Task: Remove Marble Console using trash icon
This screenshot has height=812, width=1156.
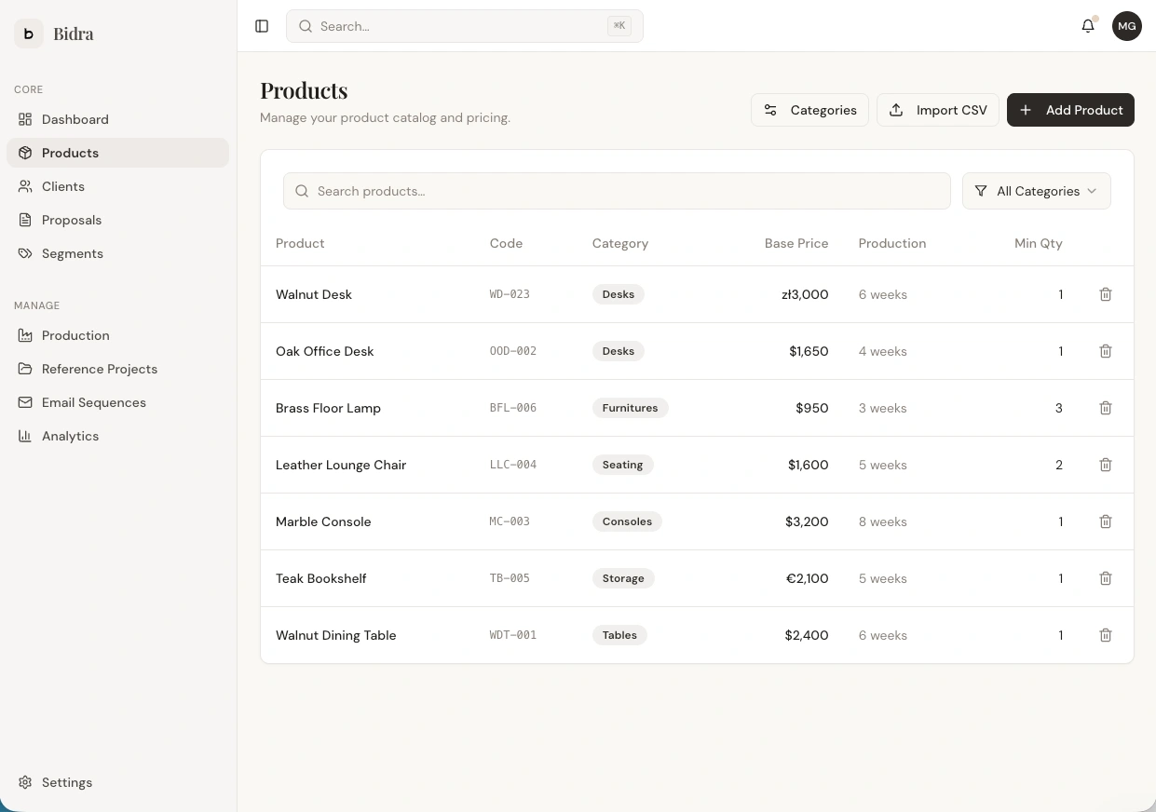Action: coord(1106,521)
